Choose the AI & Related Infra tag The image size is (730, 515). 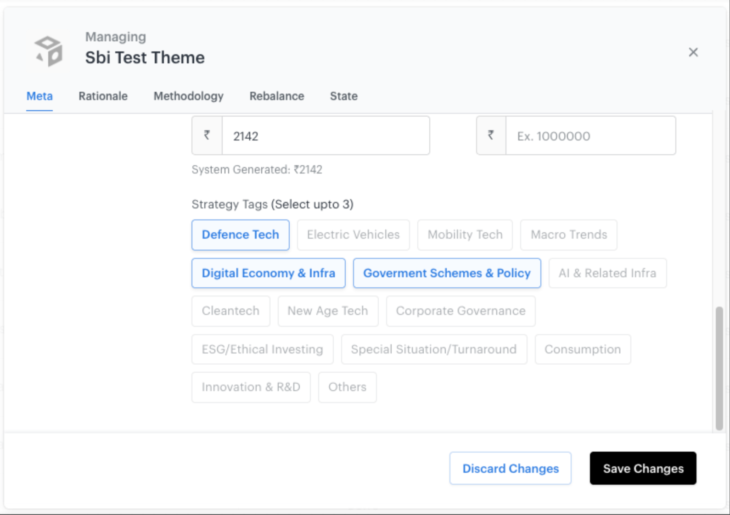coord(607,273)
